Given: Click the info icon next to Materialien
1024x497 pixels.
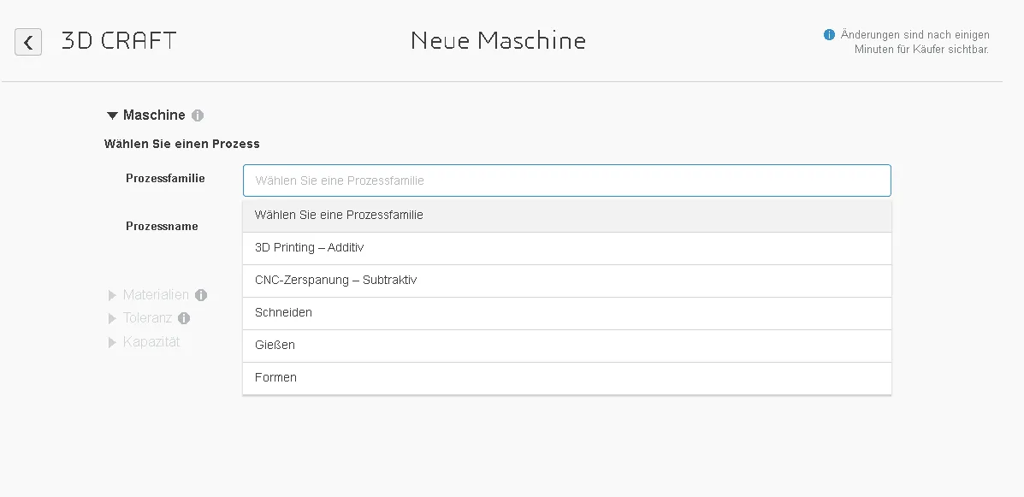Looking at the screenshot, I should click(x=201, y=294).
